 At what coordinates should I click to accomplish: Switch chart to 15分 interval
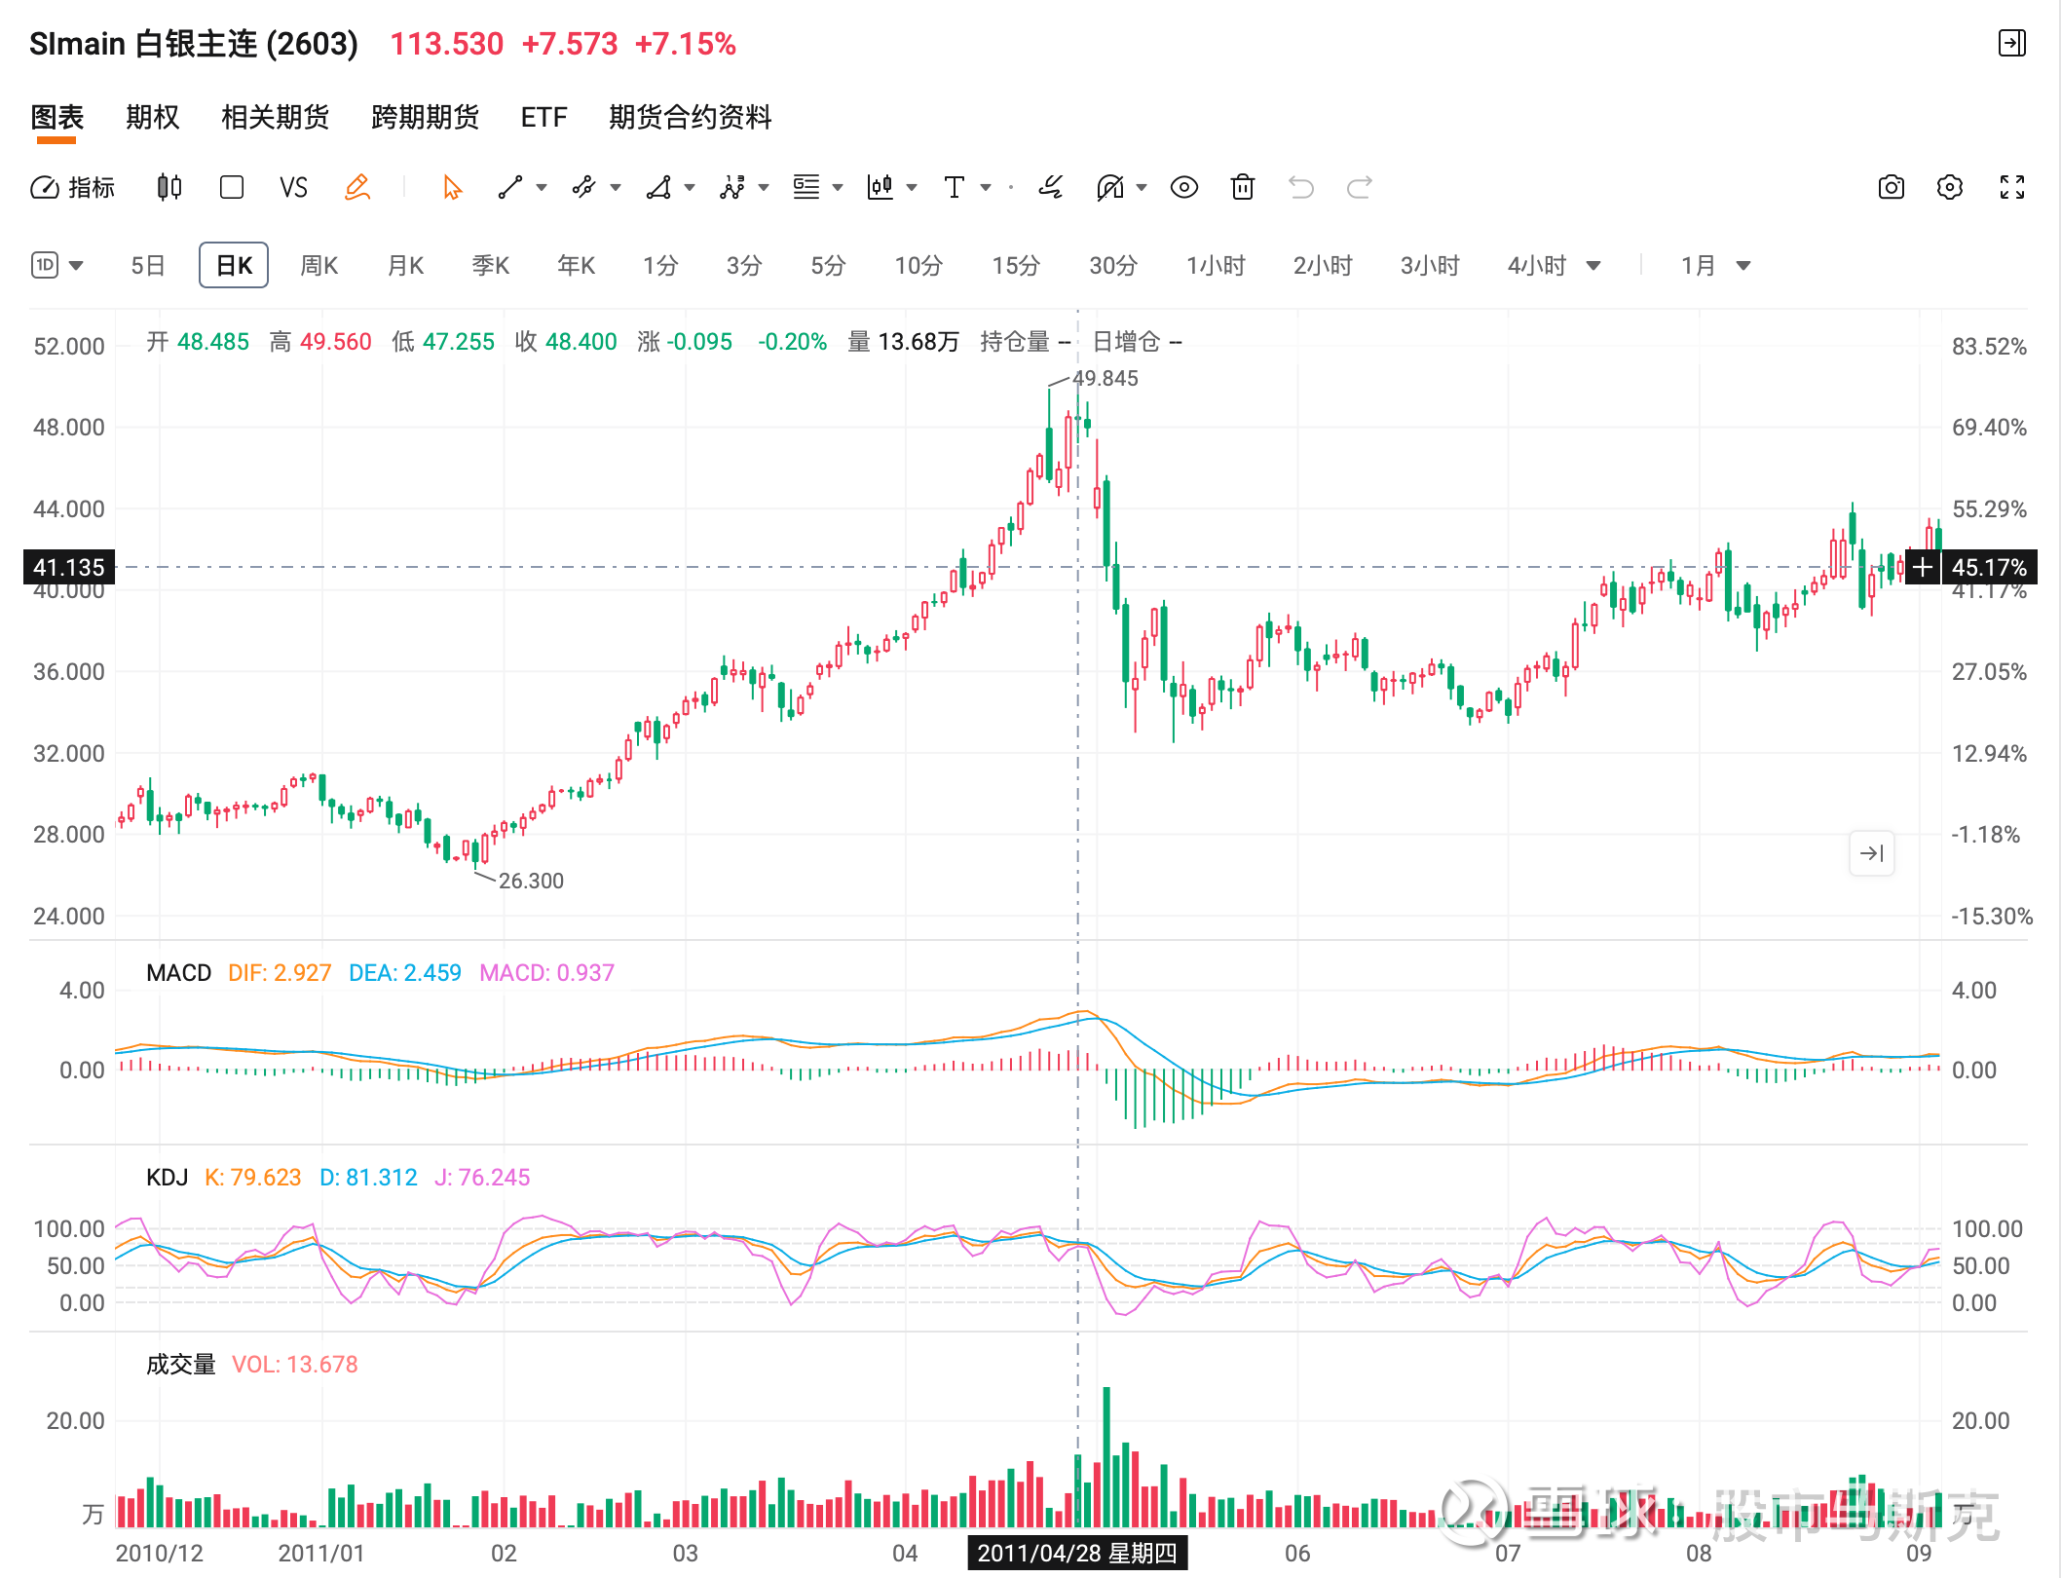click(1015, 266)
